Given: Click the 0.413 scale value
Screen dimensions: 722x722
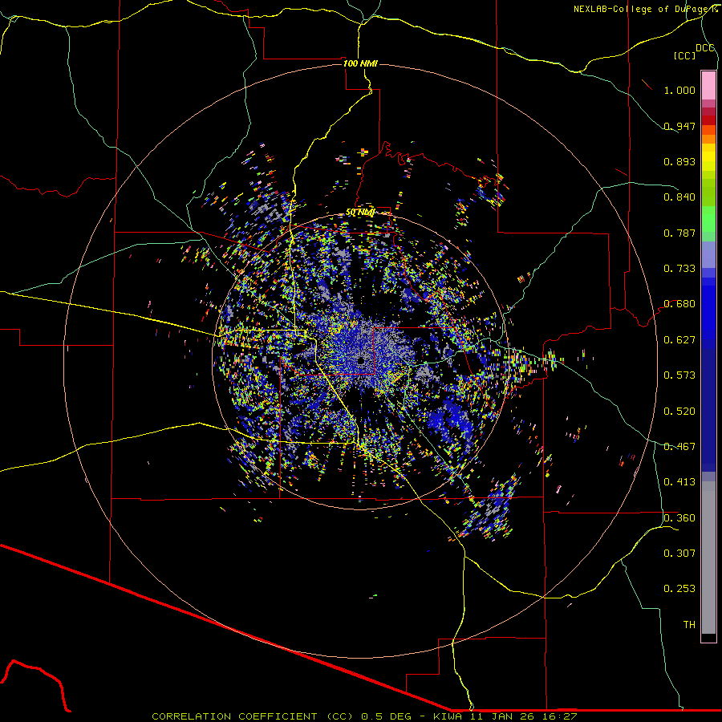Looking at the screenshot, I should click(x=679, y=482).
